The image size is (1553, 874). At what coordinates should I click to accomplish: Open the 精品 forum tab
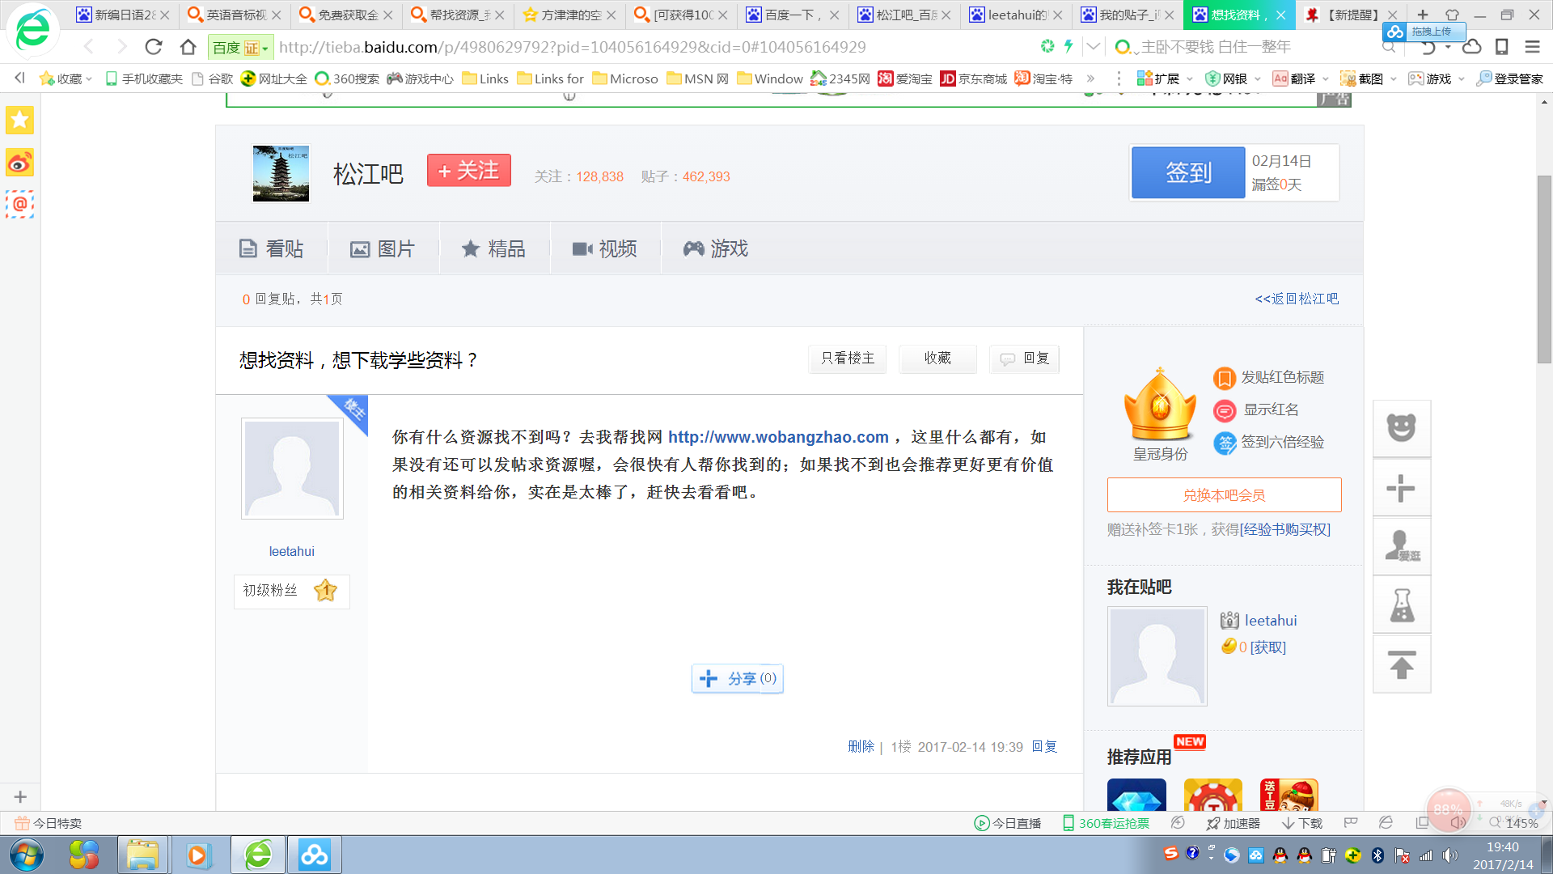tap(493, 248)
